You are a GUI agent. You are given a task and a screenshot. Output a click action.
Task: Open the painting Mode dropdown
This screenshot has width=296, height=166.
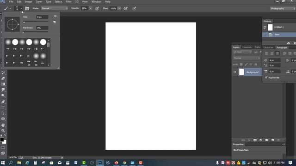pyautogui.click(x=55, y=8)
